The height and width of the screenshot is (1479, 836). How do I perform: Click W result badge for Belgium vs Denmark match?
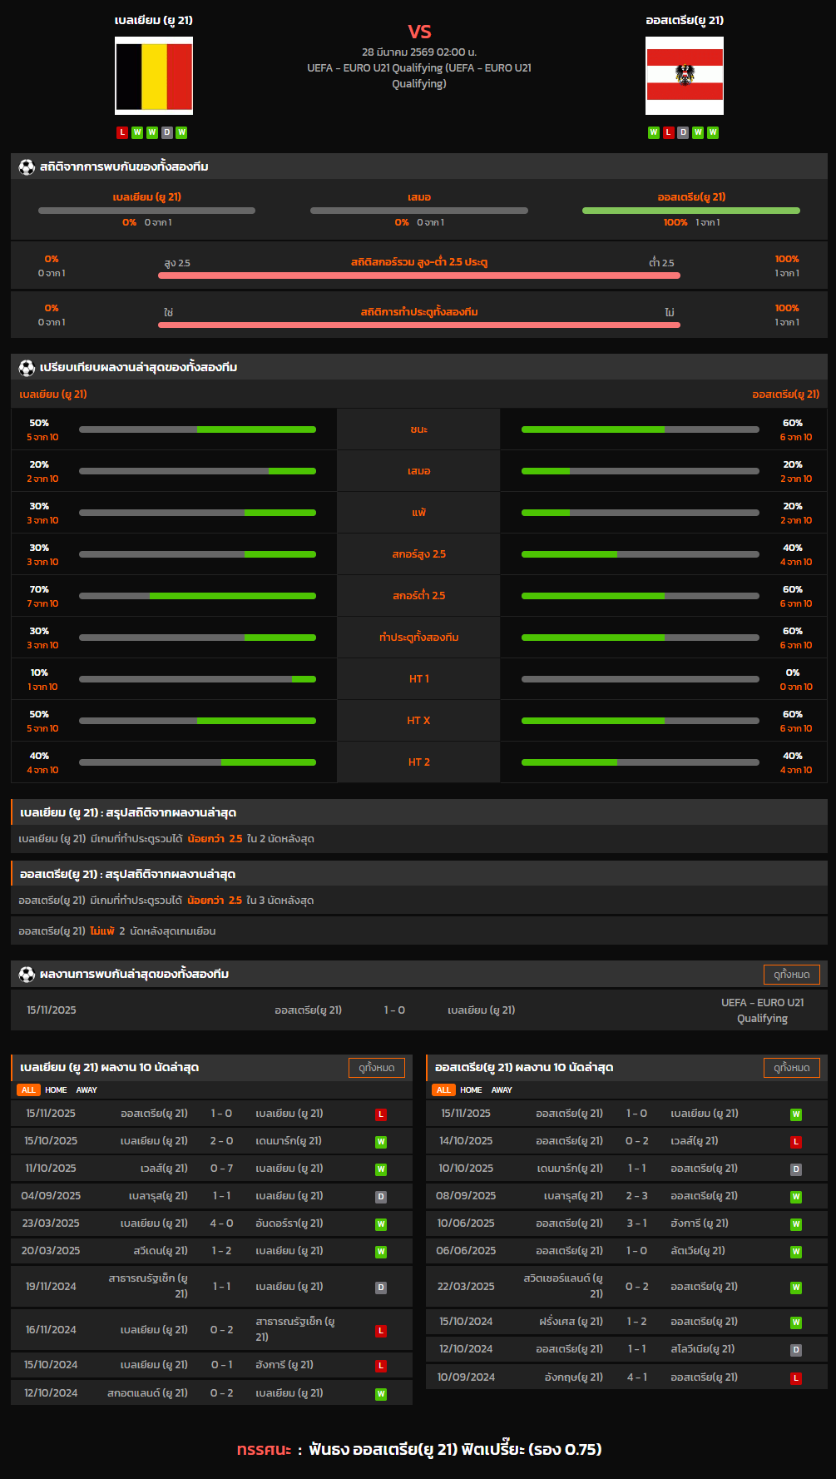(x=381, y=1142)
